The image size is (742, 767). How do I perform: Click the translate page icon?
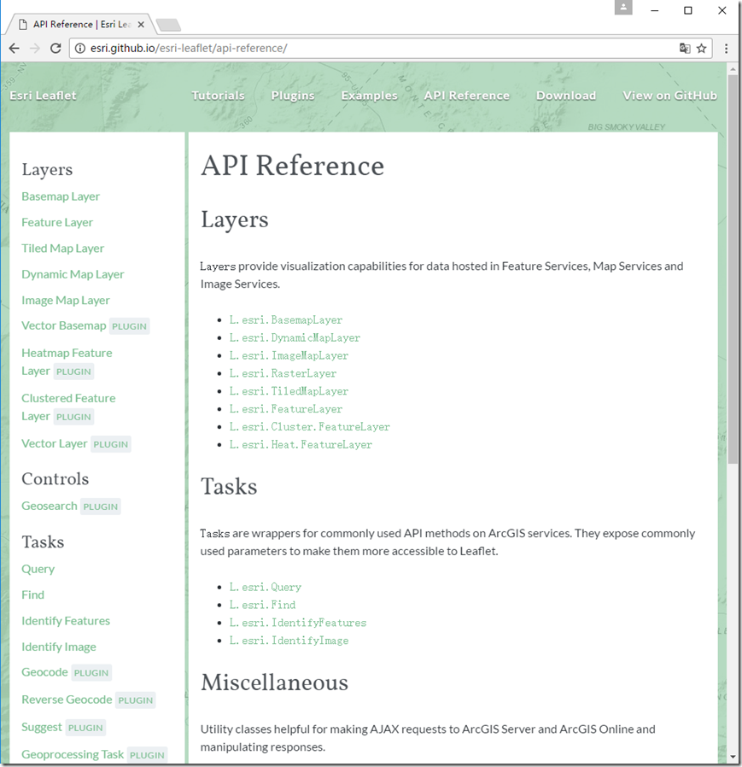685,48
